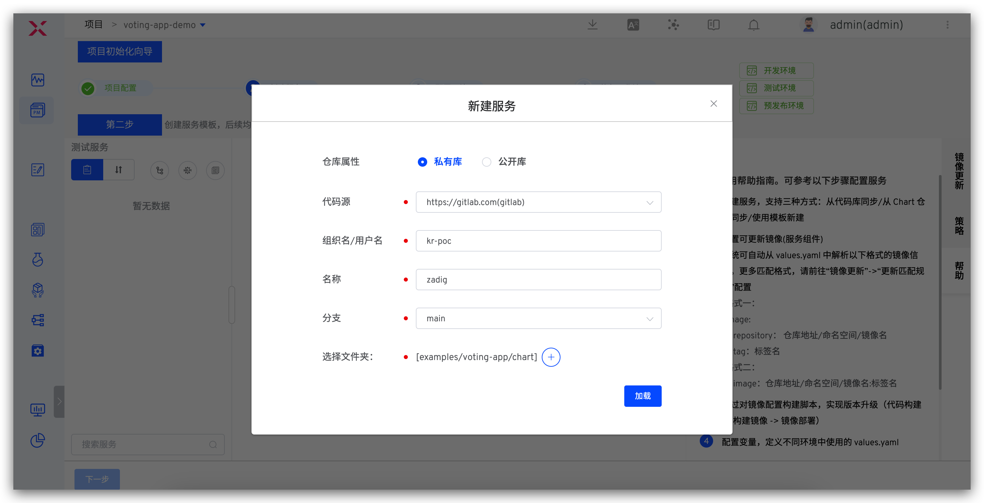Open the 帮助 side tab
The height and width of the screenshot is (503, 984).
tap(959, 271)
